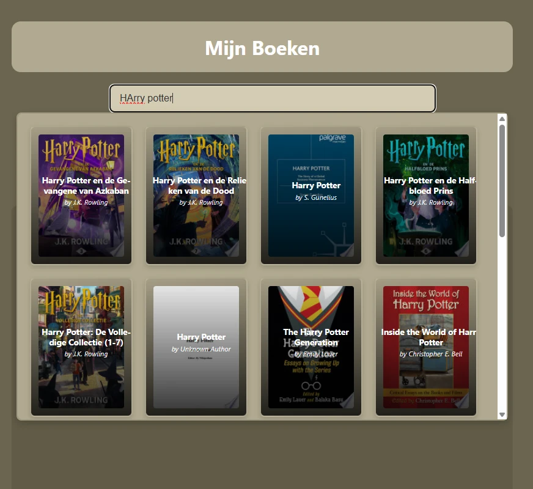Click the Mijn Boeken header

point(263,48)
